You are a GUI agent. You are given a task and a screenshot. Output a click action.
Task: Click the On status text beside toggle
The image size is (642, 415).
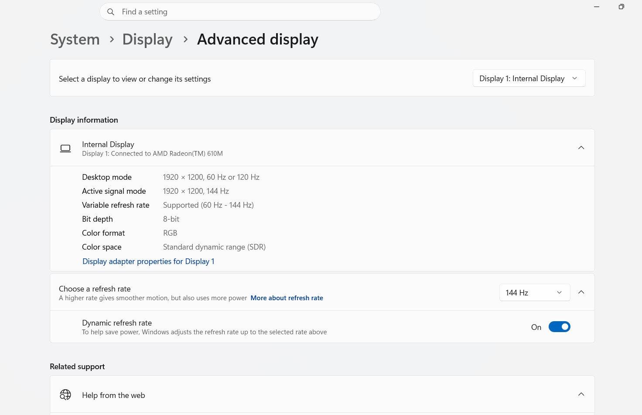pyautogui.click(x=536, y=327)
